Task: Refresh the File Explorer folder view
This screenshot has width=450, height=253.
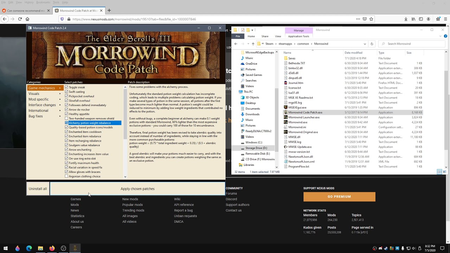Action: tap(372, 44)
